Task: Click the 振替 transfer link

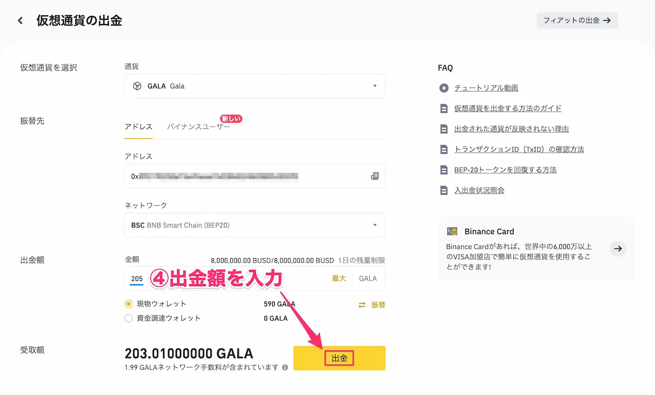Action: click(378, 305)
